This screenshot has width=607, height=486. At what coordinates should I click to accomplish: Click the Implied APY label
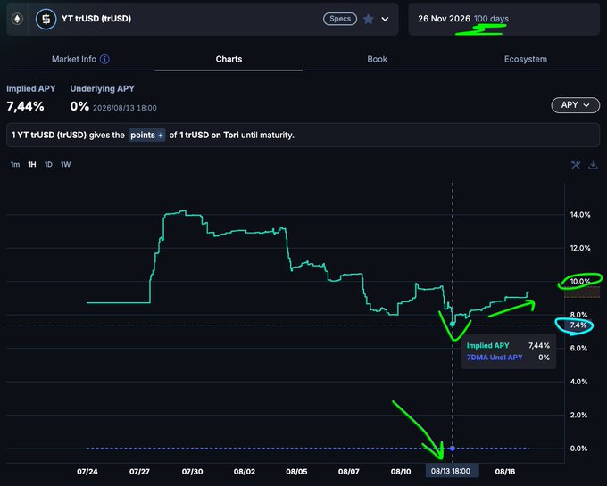[x=31, y=88]
